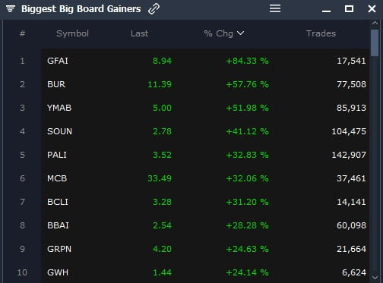Viewport: 383px width, 283px height.
Task: Toggle sort arrow on % Chg column
Action: [240, 33]
